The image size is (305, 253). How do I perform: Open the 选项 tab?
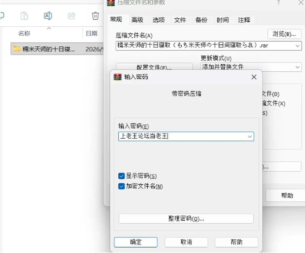point(159,20)
